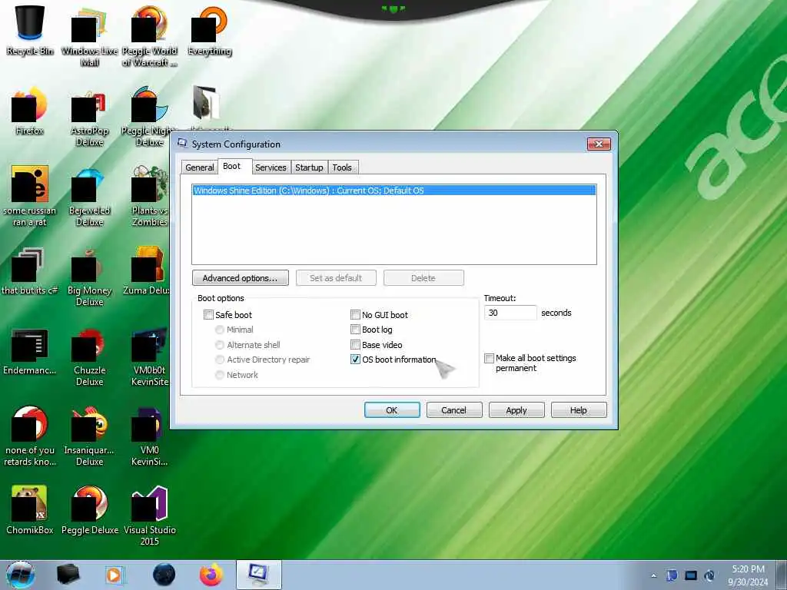Click the Cancel button
This screenshot has height=590, width=787.
click(x=453, y=410)
